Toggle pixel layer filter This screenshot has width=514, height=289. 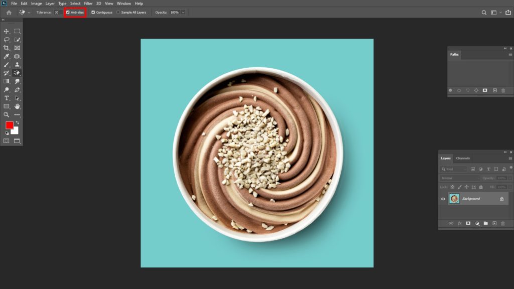[473, 169]
